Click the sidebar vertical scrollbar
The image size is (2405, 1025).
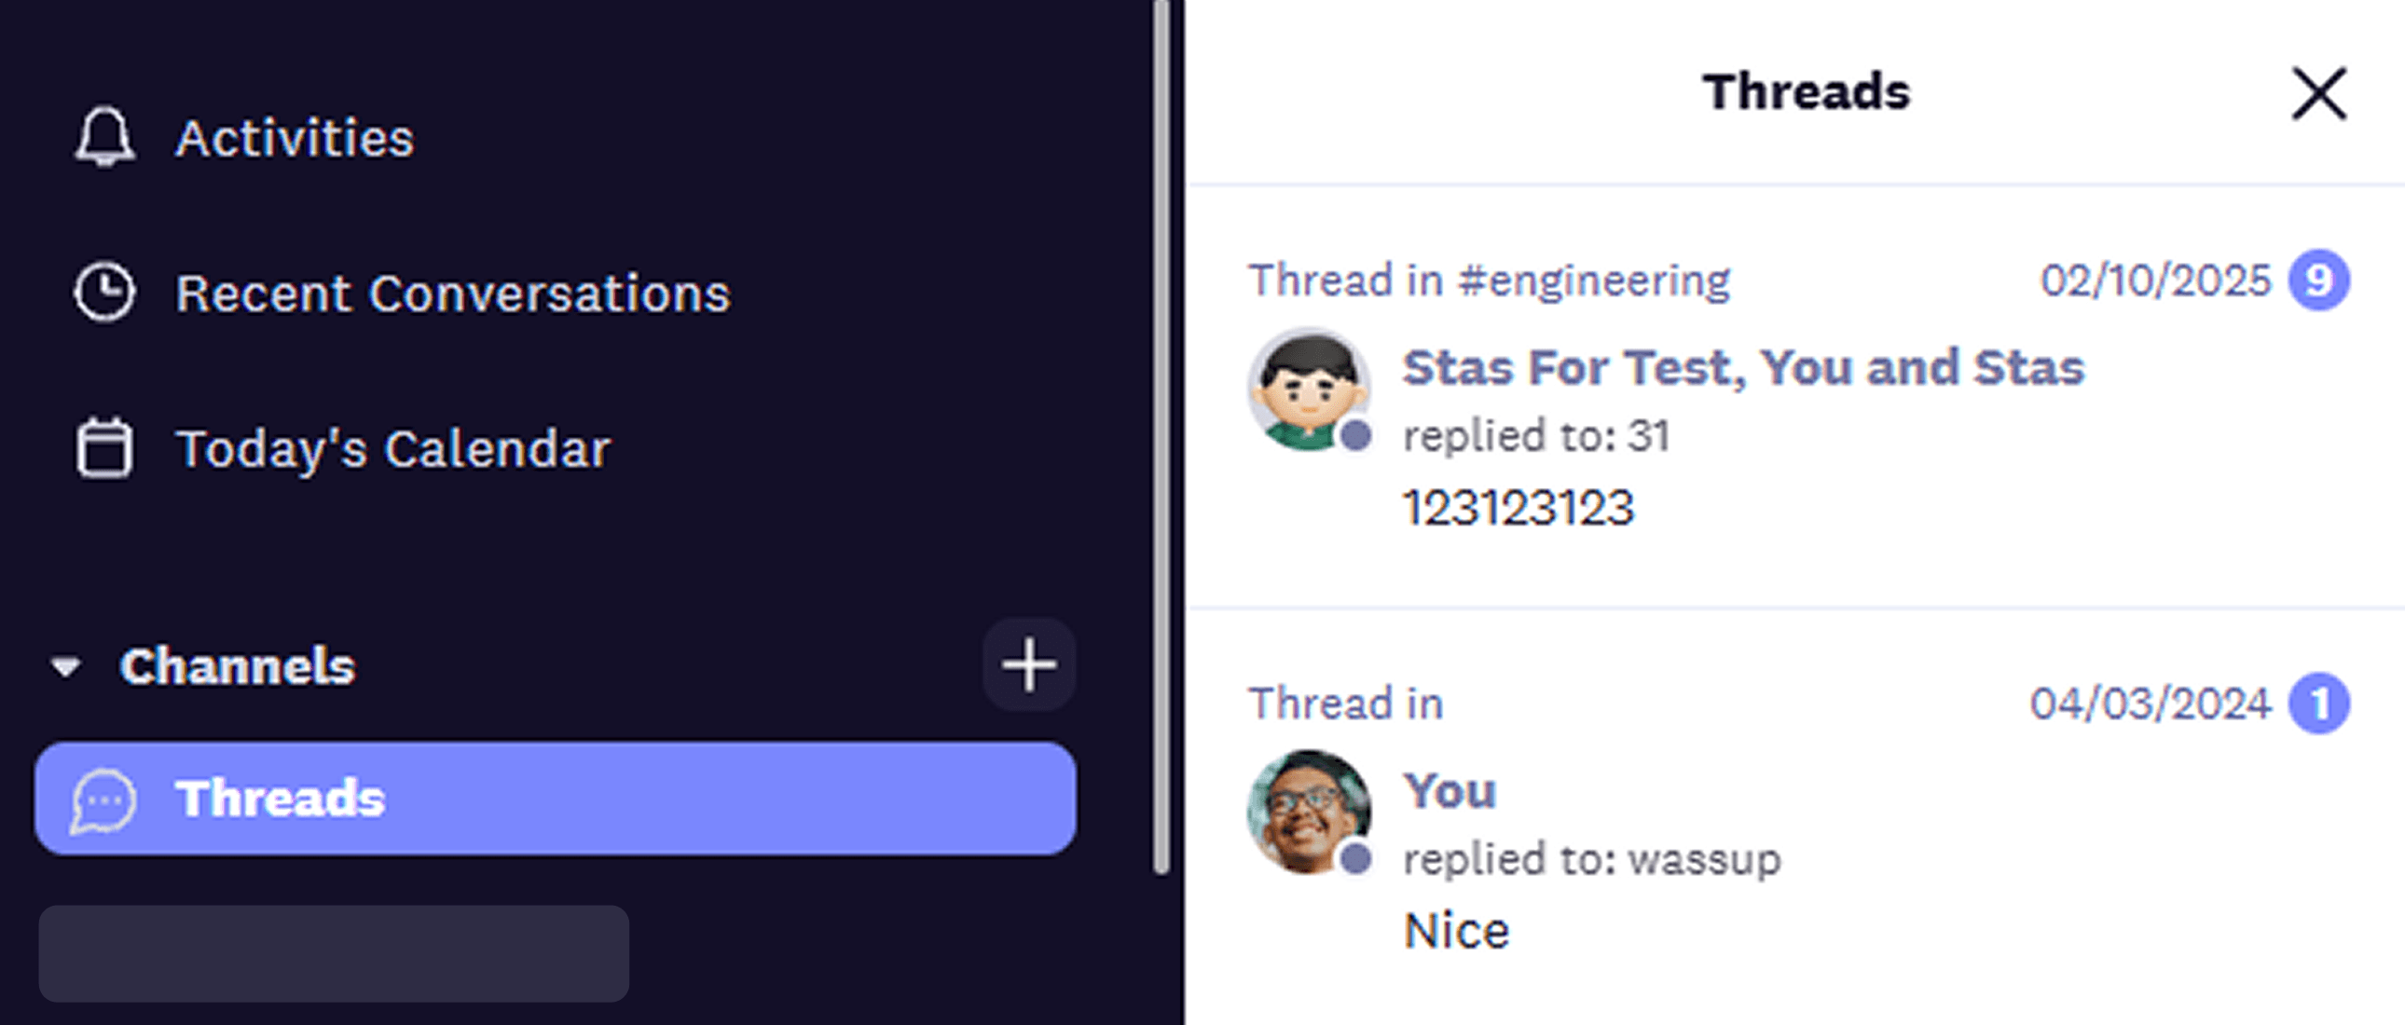coord(1161,439)
